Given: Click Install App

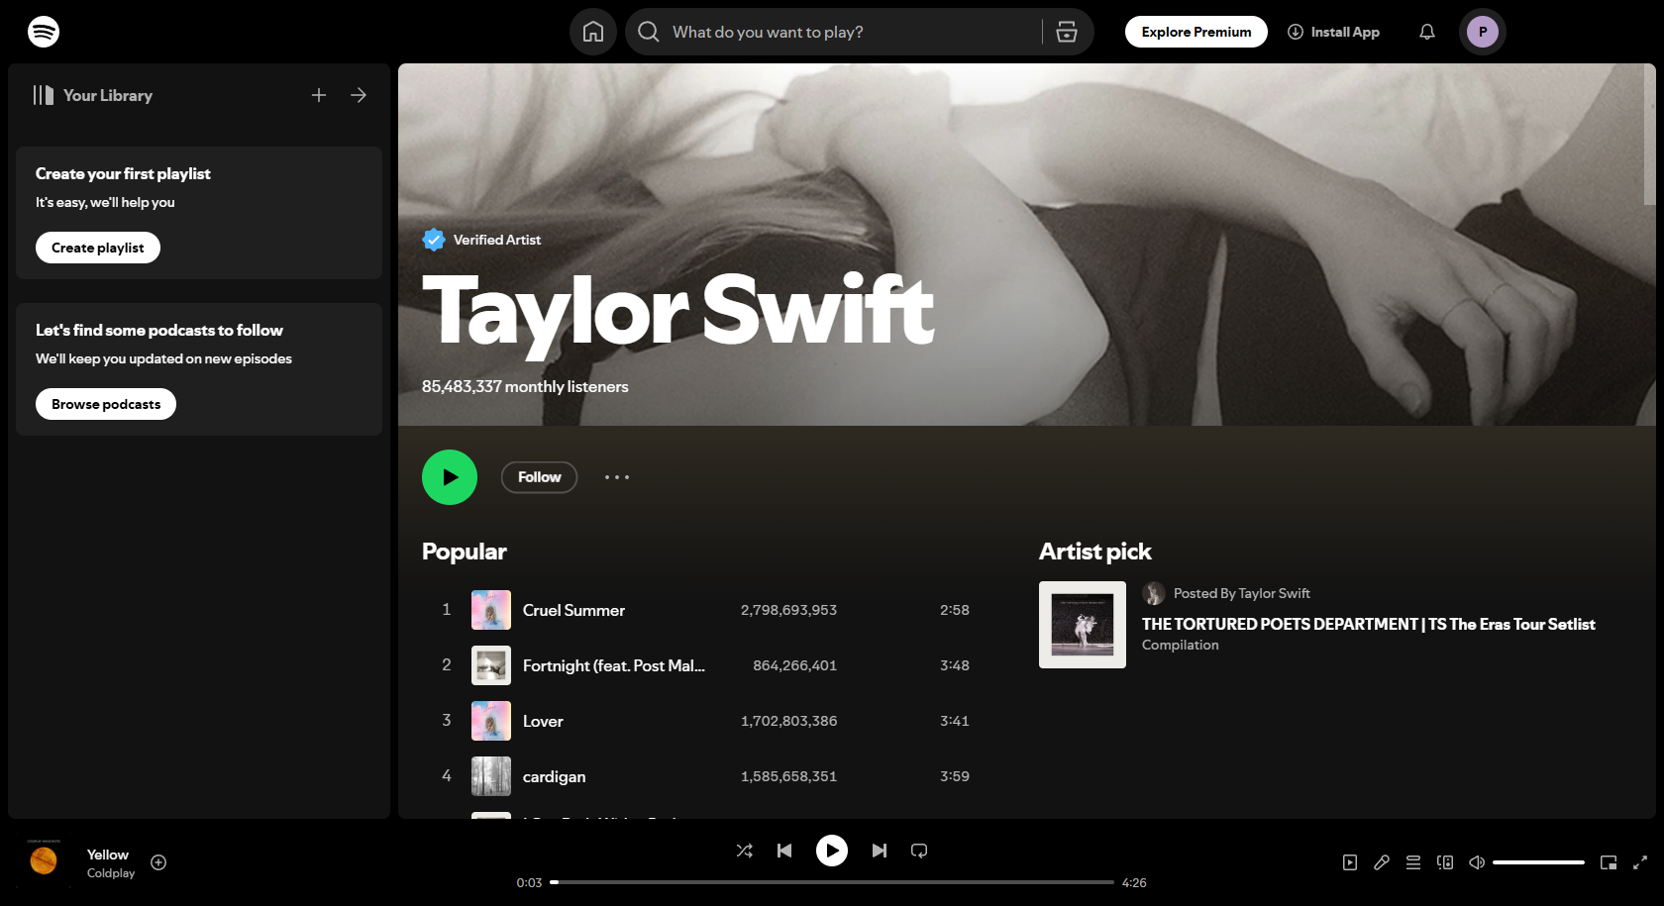Looking at the screenshot, I should click(x=1333, y=31).
